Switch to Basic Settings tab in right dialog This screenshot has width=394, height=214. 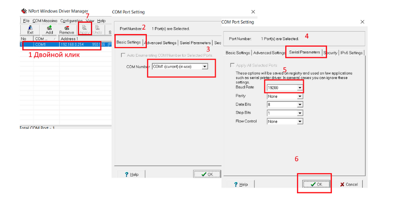238,53
